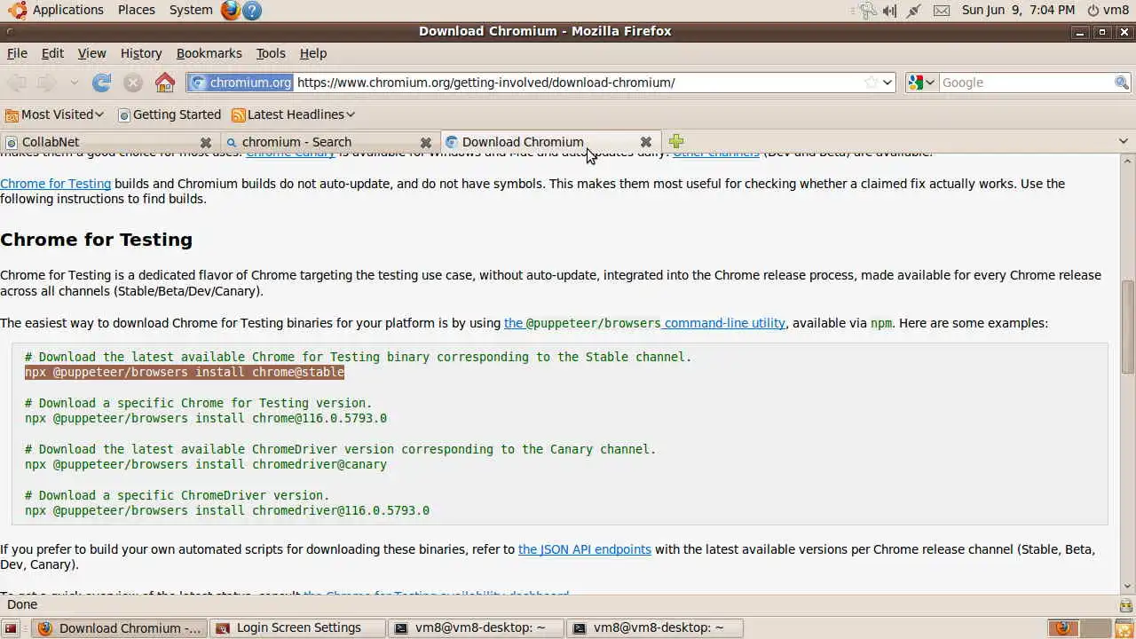Open the URL history dropdown arrow

pyautogui.click(x=888, y=83)
